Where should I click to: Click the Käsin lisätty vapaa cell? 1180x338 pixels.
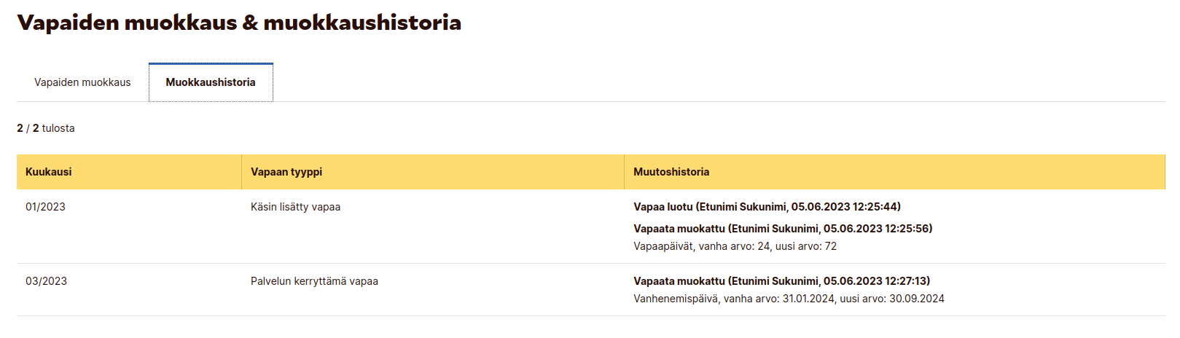pos(295,207)
